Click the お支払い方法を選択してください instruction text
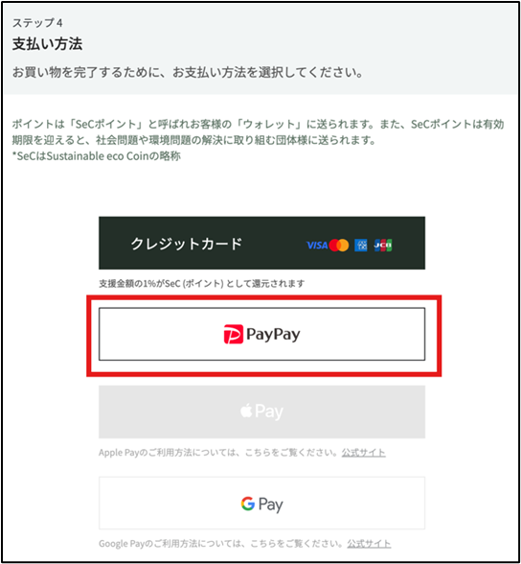Image resolution: width=521 pixels, height=564 pixels. (268, 72)
